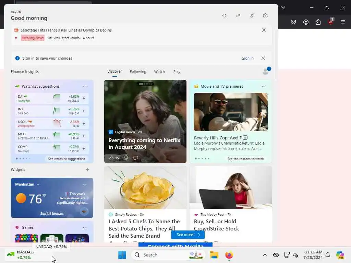Click See full forecast link
Viewport: 351px width, 263px height.
click(52, 214)
